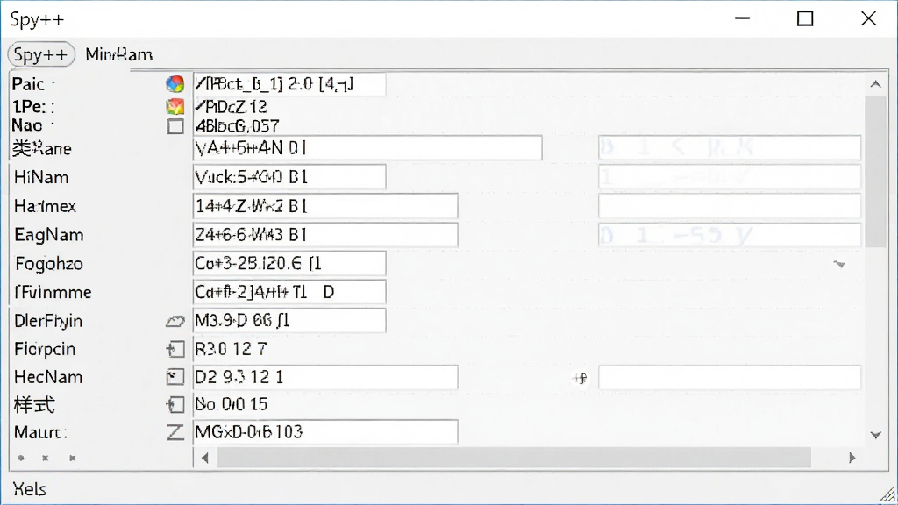Click the eraser-like icon beside DlerFhyin
This screenshot has height=505, width=898.
(x=175, y=321)
